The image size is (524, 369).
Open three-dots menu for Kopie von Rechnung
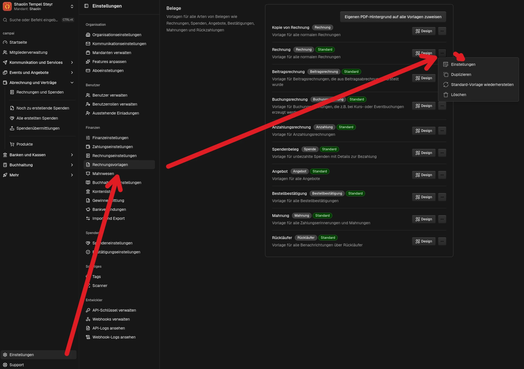pyautogui.click(x=442, y=31)
